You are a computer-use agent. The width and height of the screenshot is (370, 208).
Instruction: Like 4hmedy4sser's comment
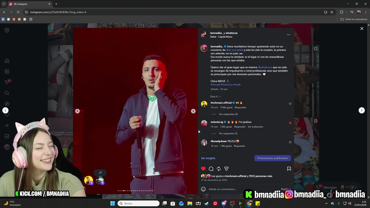click(290, 142)
